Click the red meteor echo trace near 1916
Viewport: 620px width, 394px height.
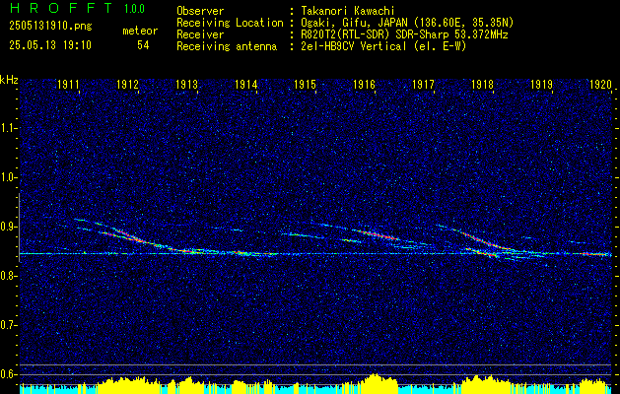(379, 234)
